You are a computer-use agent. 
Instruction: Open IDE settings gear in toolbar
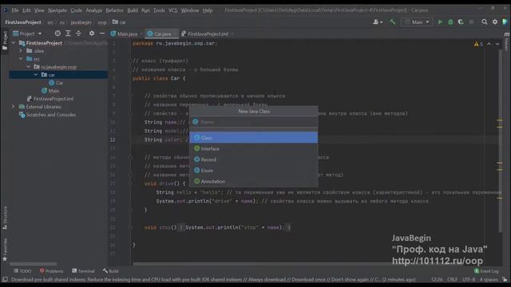tap(495, 22)
